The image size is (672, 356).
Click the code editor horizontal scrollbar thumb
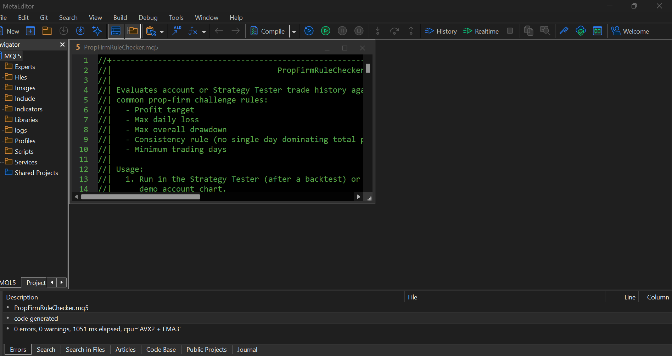140,197
